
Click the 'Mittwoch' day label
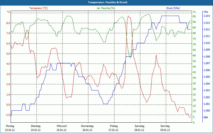point(62,126)
